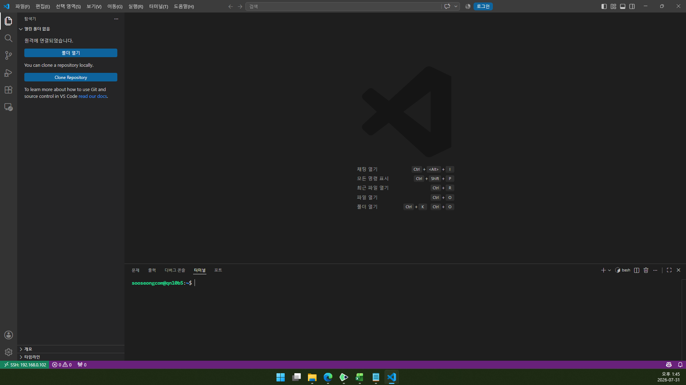This screenshot has width=686, height=385.
Task: Click the icon left of the login button
Action: pyautogui.click(x=467, y=6)
